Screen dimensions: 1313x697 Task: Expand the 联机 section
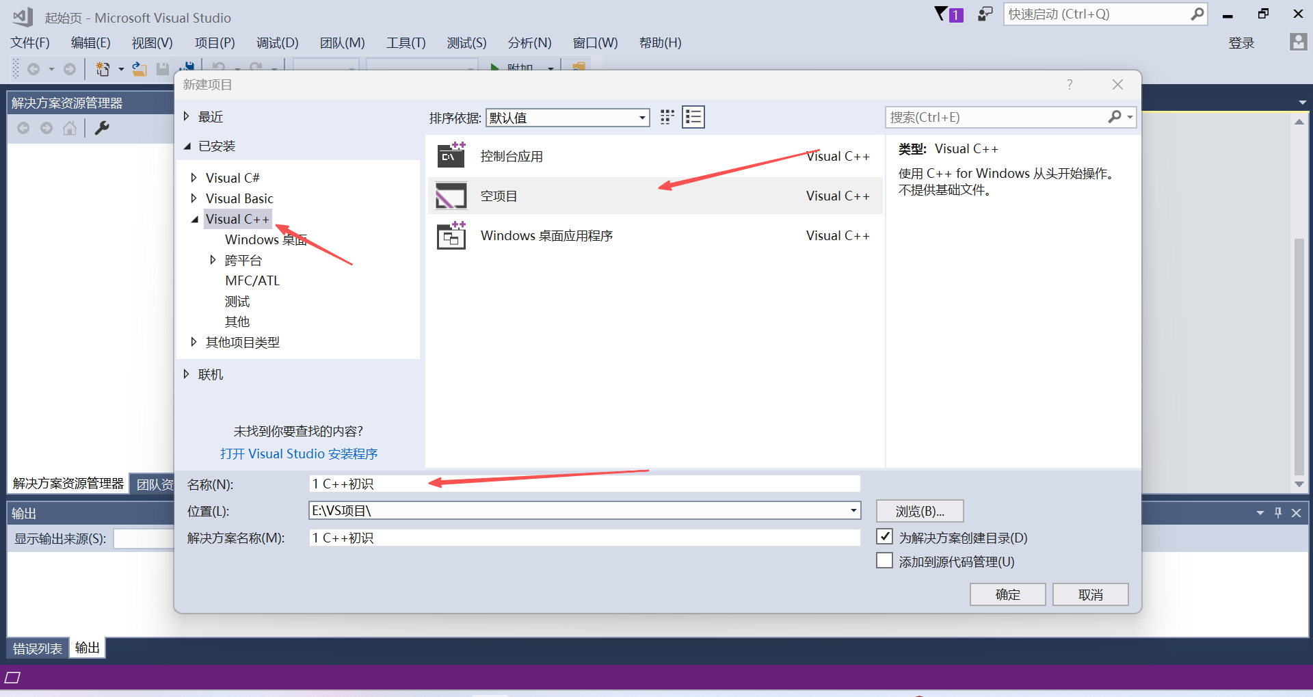186,374
